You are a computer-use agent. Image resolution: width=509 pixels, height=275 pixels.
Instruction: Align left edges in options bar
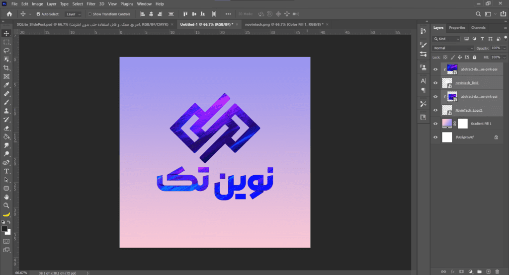(143, 14)
